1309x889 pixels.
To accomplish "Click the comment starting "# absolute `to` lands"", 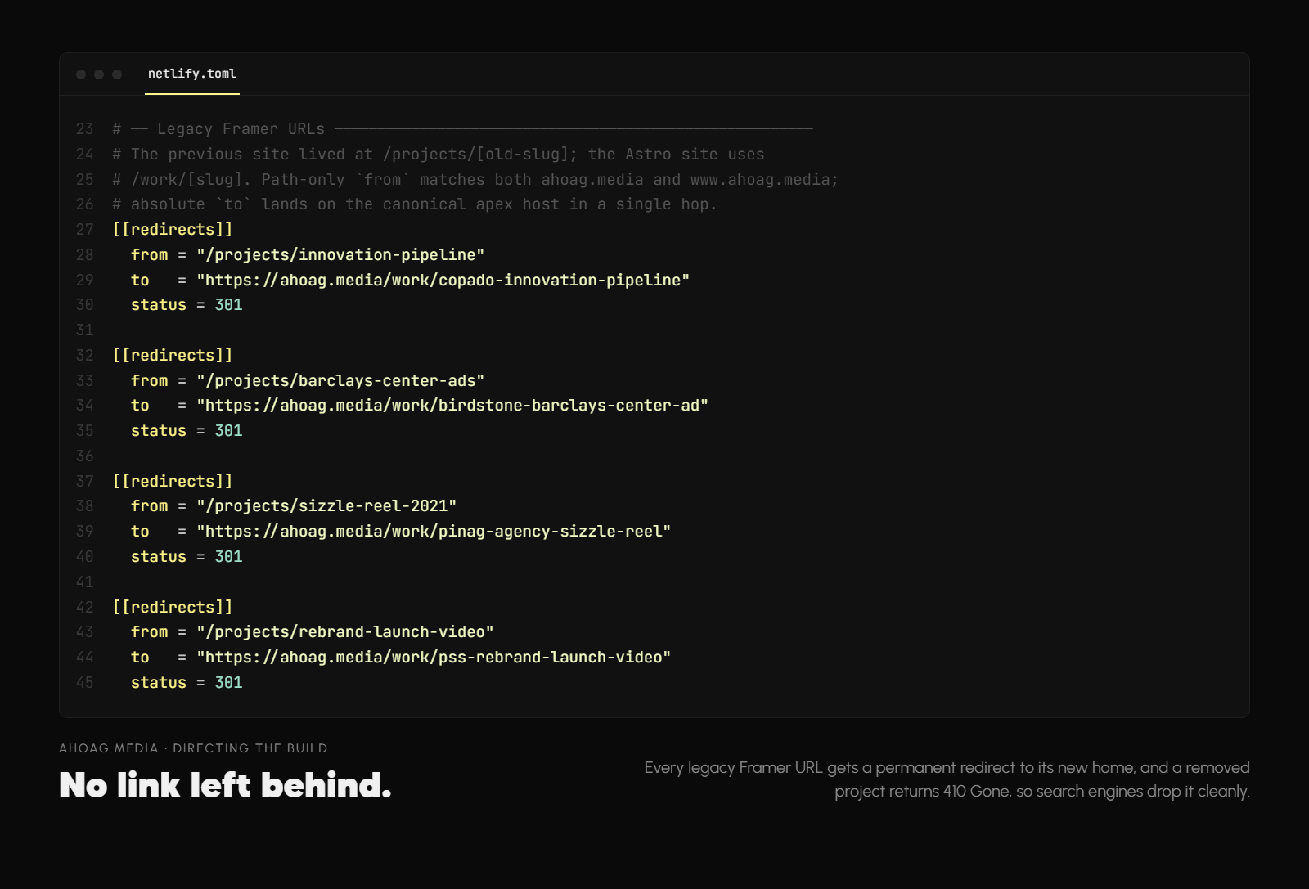I will 415,204.
